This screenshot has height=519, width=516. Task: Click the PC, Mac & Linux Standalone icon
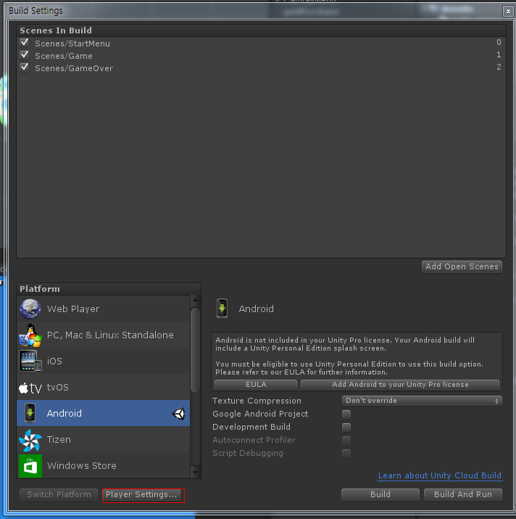point(30,335)
